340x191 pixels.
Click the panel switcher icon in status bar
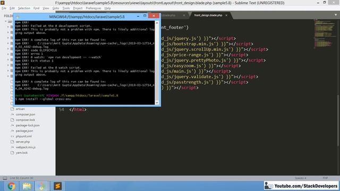5,178
